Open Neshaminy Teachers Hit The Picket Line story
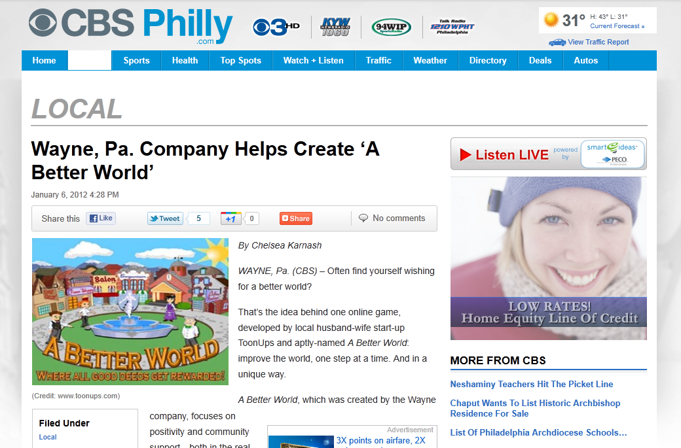The height and width of the screenshot is (448, 681). [532, 385]
